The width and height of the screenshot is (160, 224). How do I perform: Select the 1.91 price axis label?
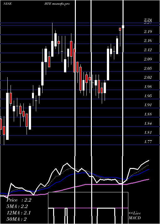pyautogui.click(x=148, y=105)
